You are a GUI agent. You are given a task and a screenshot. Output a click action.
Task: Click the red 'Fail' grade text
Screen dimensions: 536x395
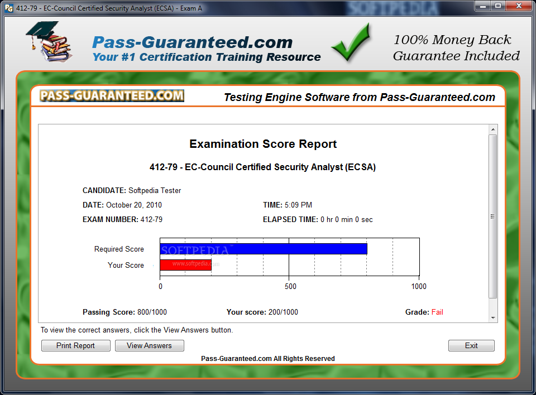tap(437, 312)
